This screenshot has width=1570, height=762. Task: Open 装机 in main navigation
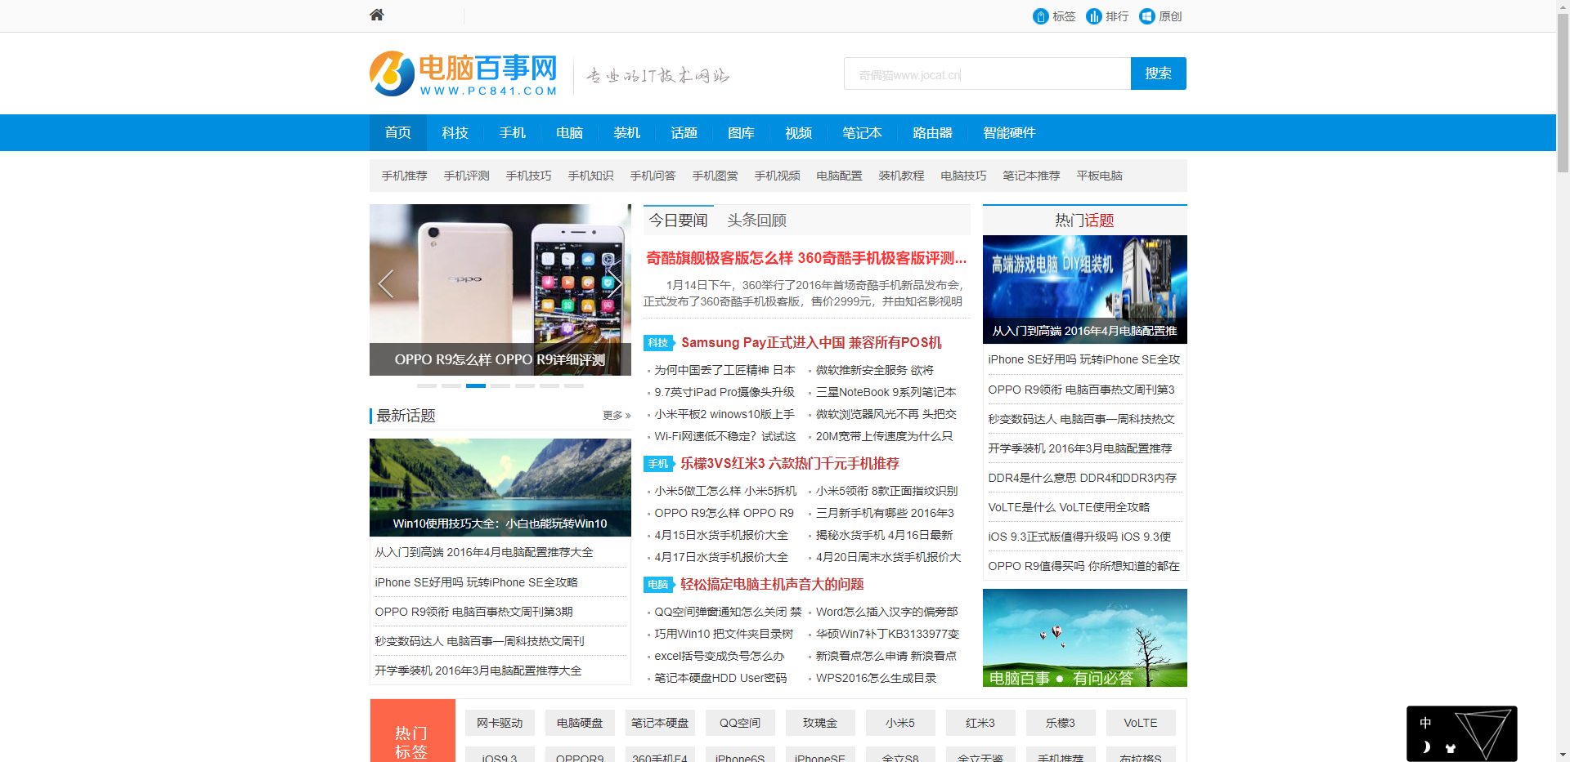click(627, 132)
